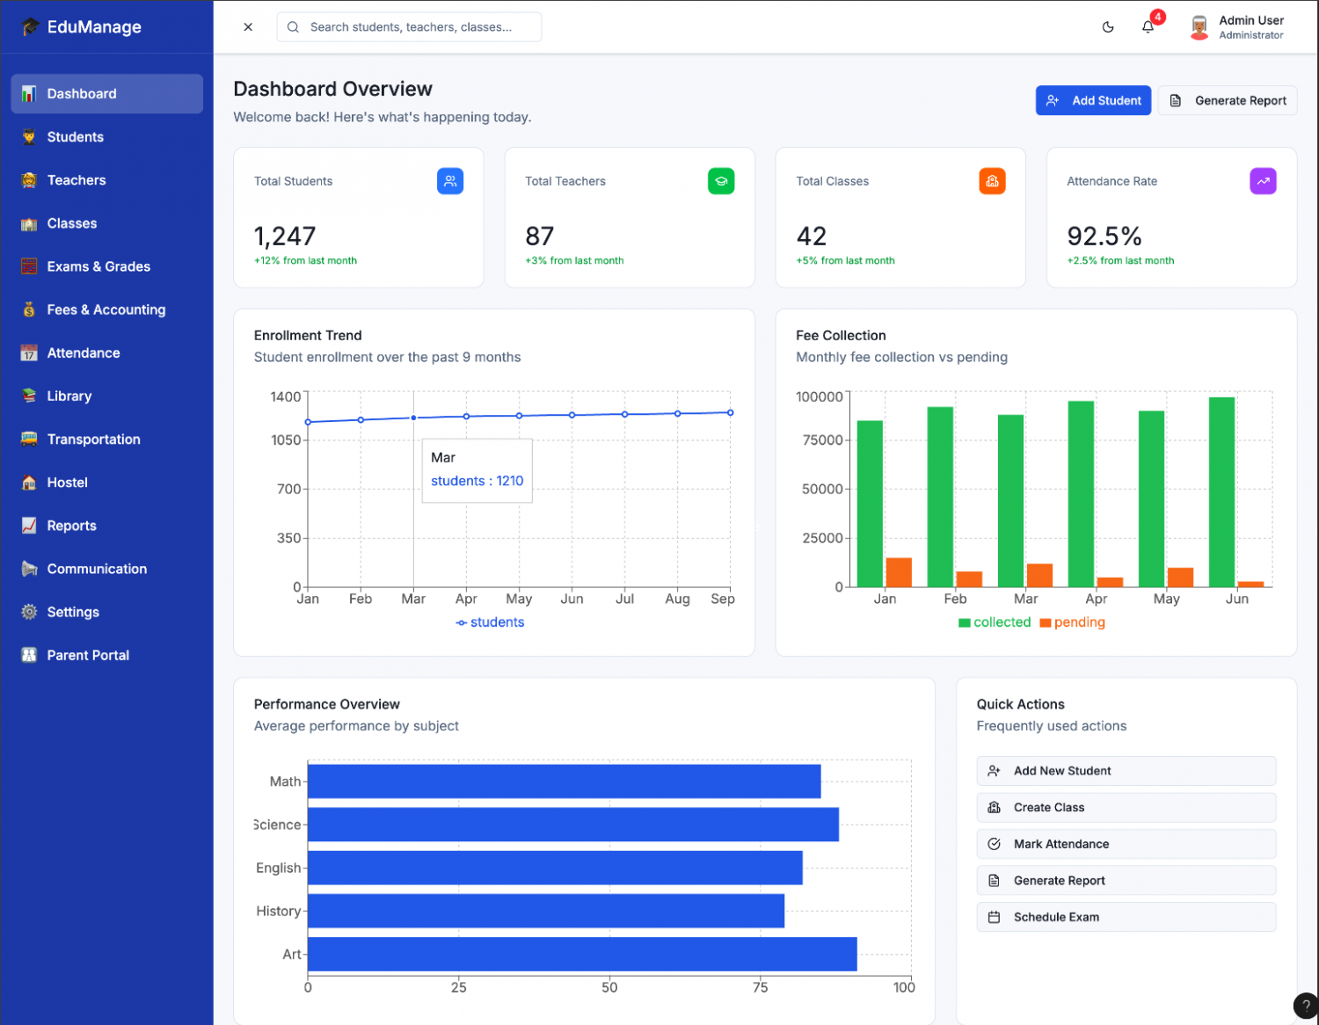
Task: Click the Admin User avatar
Action: [1199, 27]
